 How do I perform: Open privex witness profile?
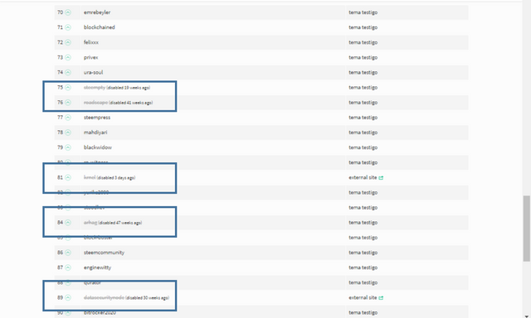[90, 57]
